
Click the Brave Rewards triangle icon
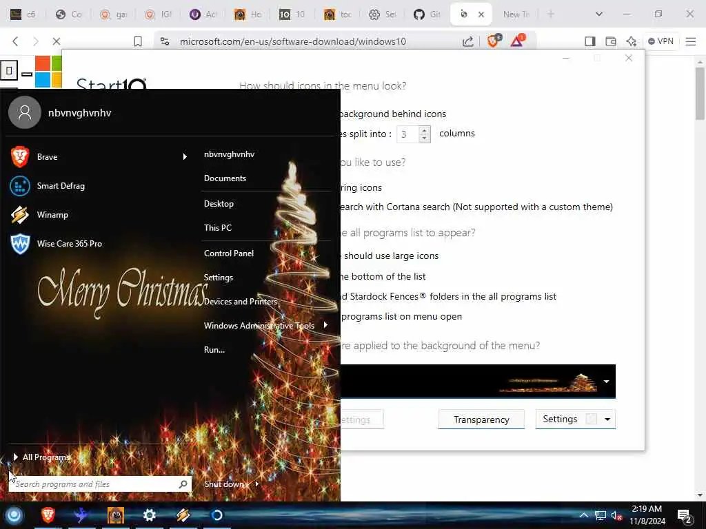(517, 41)
